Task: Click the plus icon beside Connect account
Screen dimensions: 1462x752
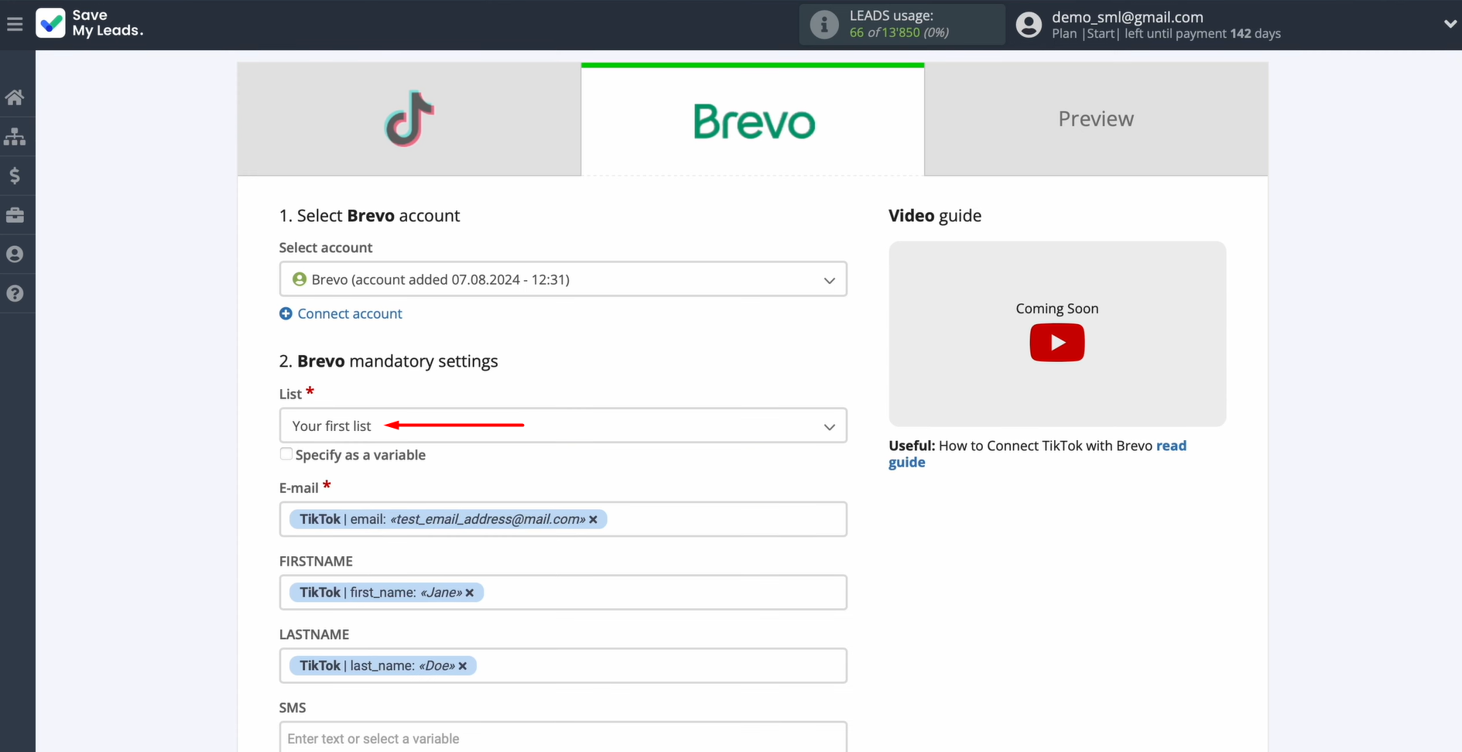Action: [286, 313]
